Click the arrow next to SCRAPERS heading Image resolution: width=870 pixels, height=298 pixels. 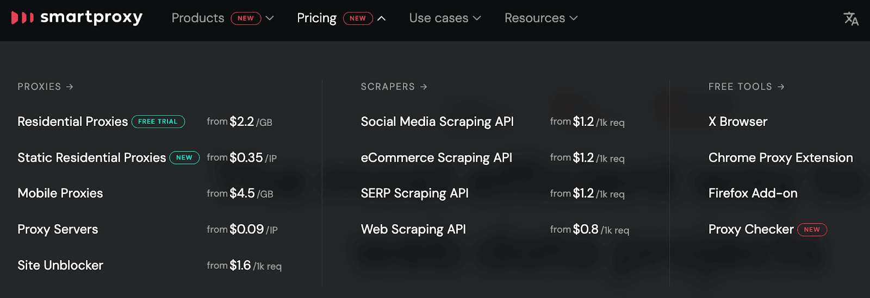(x=424, y=87)
